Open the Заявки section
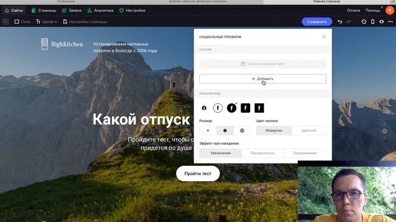 (x=72, y=10)
